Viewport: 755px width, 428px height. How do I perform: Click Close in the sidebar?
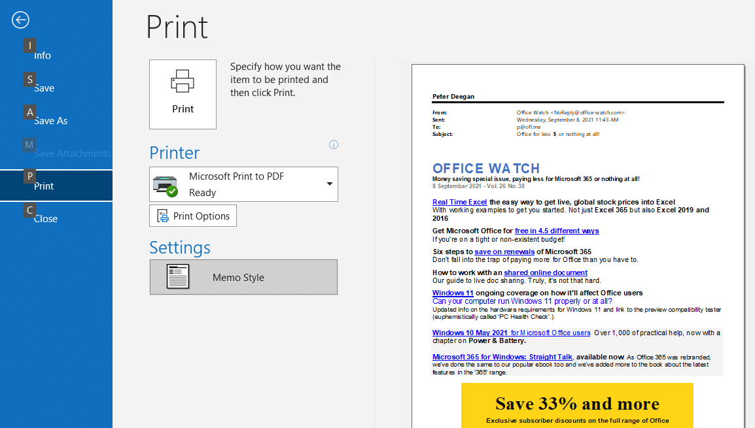(46, 219)
